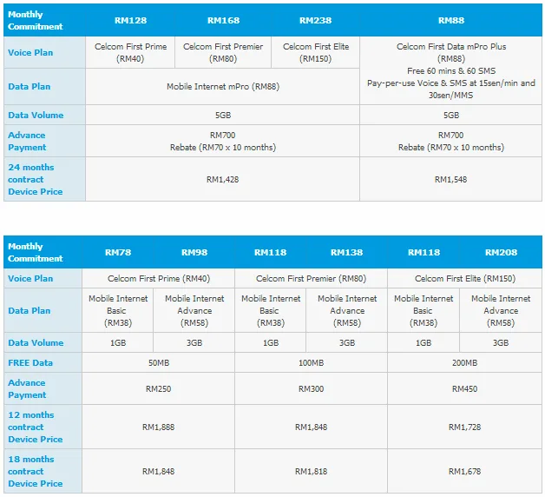Select the Celcom First Elite (RM150) cell under RM238
545x497 pixels.
(x=316, y=52)
